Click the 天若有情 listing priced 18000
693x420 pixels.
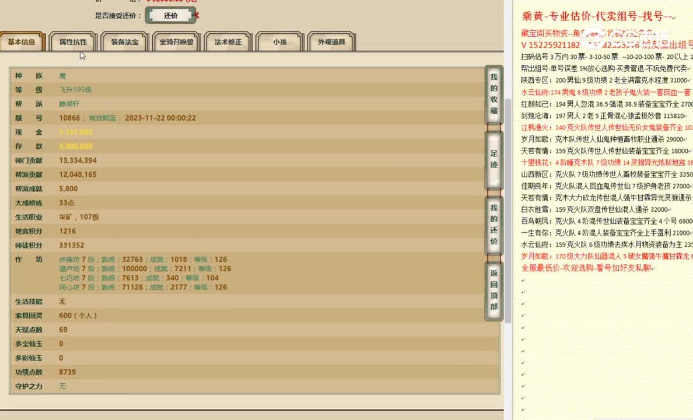coord(606,150)
